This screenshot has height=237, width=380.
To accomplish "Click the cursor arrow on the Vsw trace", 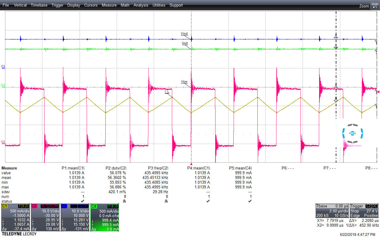I will tap(336, 87).
